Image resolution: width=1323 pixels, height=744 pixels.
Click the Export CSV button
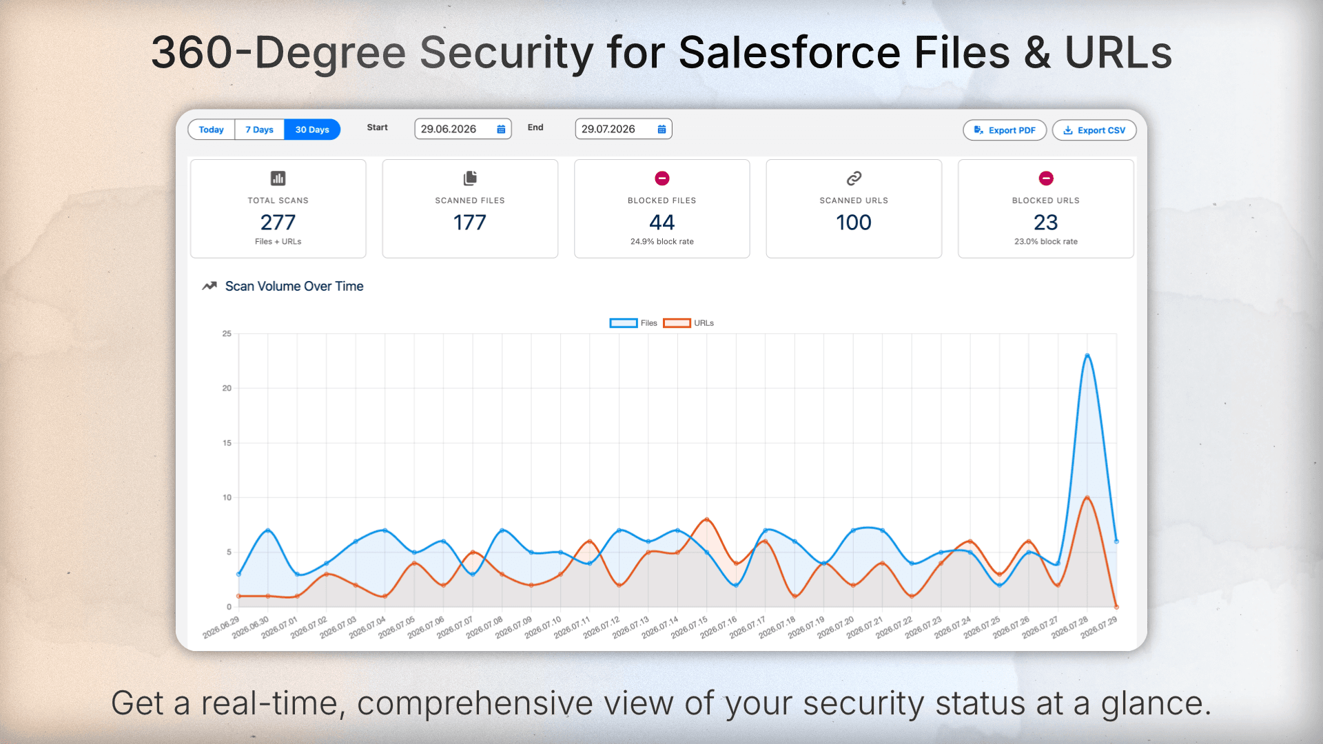(x=1094, y=130)
